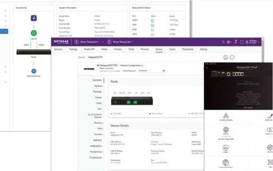Image resolution: width=273 pixels, height=171 pixels.
Task: Click LAN3 port status icon in background window
Action: (x=152, y=35)
